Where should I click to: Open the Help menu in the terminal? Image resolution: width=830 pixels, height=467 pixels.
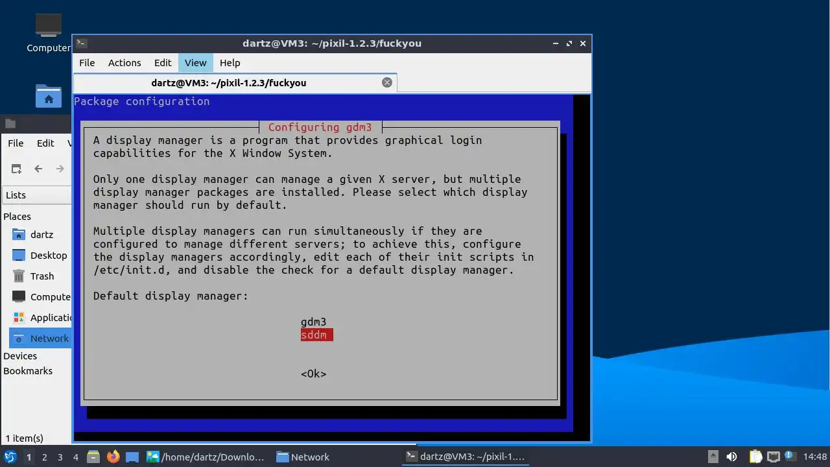point(230,63)
